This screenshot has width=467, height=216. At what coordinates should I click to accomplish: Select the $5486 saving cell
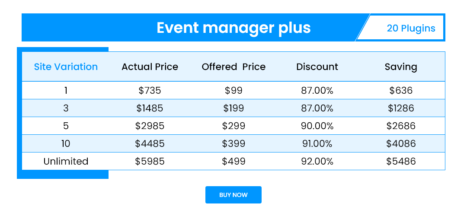coord(401,161)
